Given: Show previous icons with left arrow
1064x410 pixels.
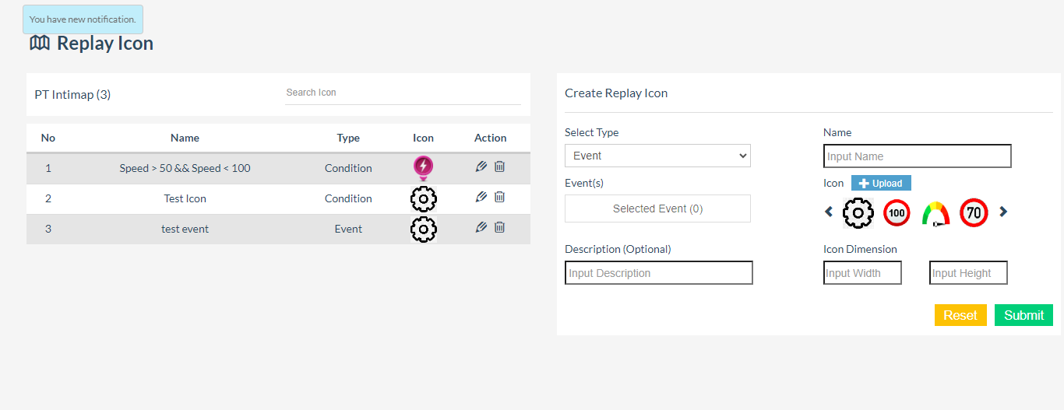Looking at the screenshot, I should (x=829, y=212).
